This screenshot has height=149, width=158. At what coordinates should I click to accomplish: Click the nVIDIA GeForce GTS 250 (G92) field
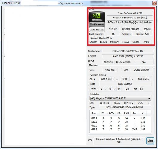pos(130,18)
